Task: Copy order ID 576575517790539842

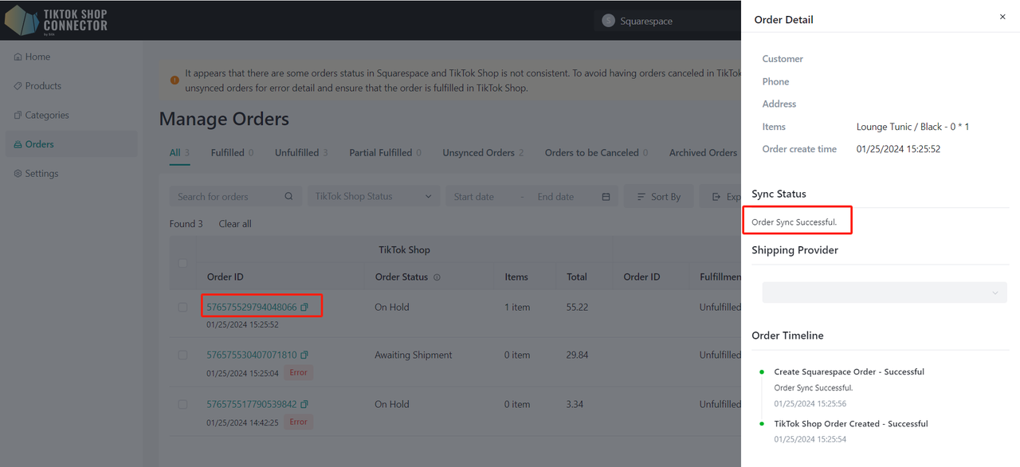Action: (304, 404)
